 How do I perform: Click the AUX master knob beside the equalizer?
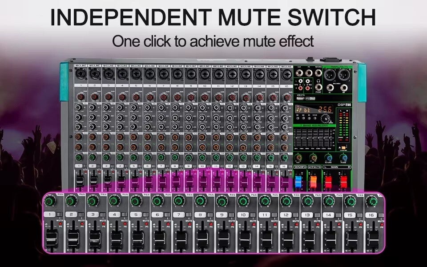tap(298, 158)
